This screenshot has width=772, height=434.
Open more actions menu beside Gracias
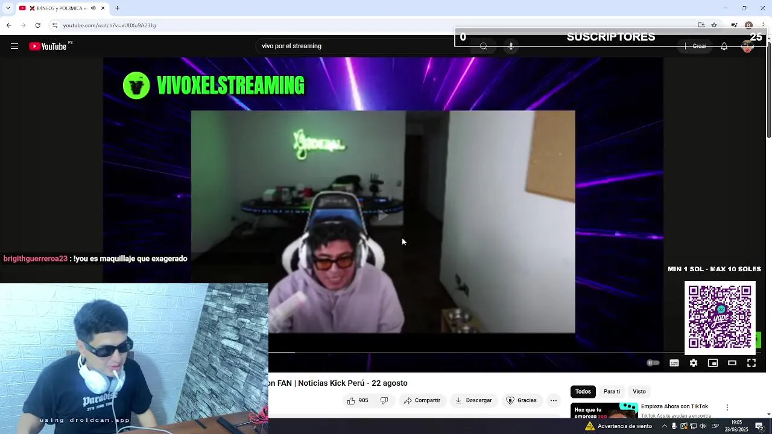pos(554,400)
